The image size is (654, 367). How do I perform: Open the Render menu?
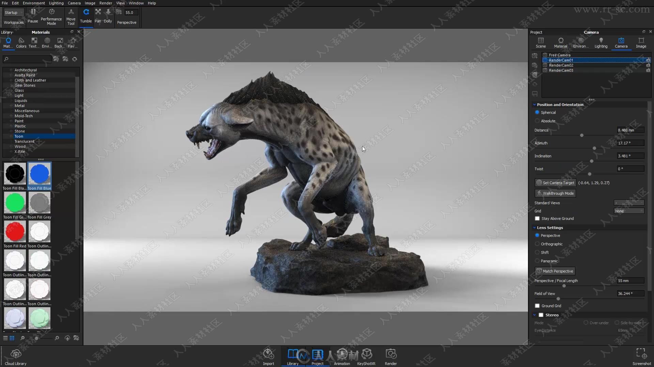coord(106,3)
